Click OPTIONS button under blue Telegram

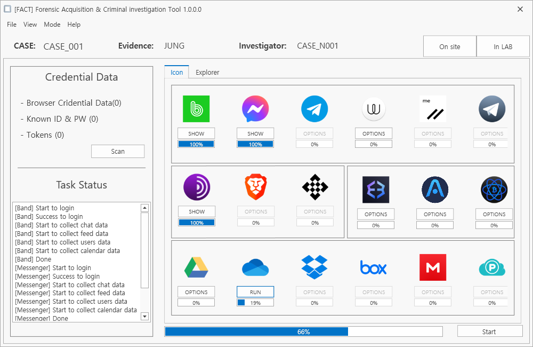point(314,133)
